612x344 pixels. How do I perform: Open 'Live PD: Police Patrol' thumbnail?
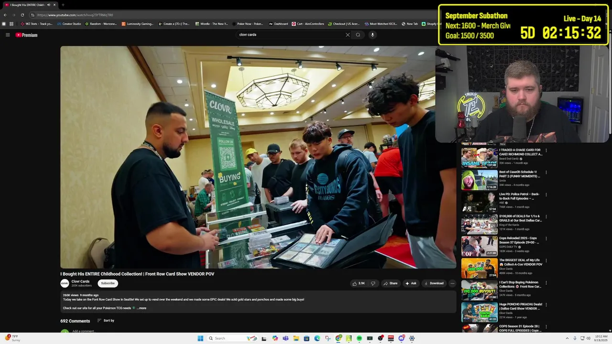click(480, 202)
